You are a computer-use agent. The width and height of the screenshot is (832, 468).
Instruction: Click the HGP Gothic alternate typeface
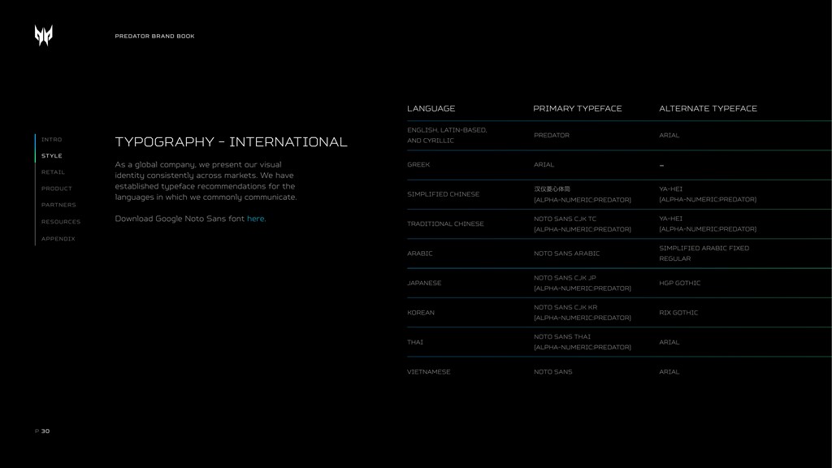coord(679,283)
